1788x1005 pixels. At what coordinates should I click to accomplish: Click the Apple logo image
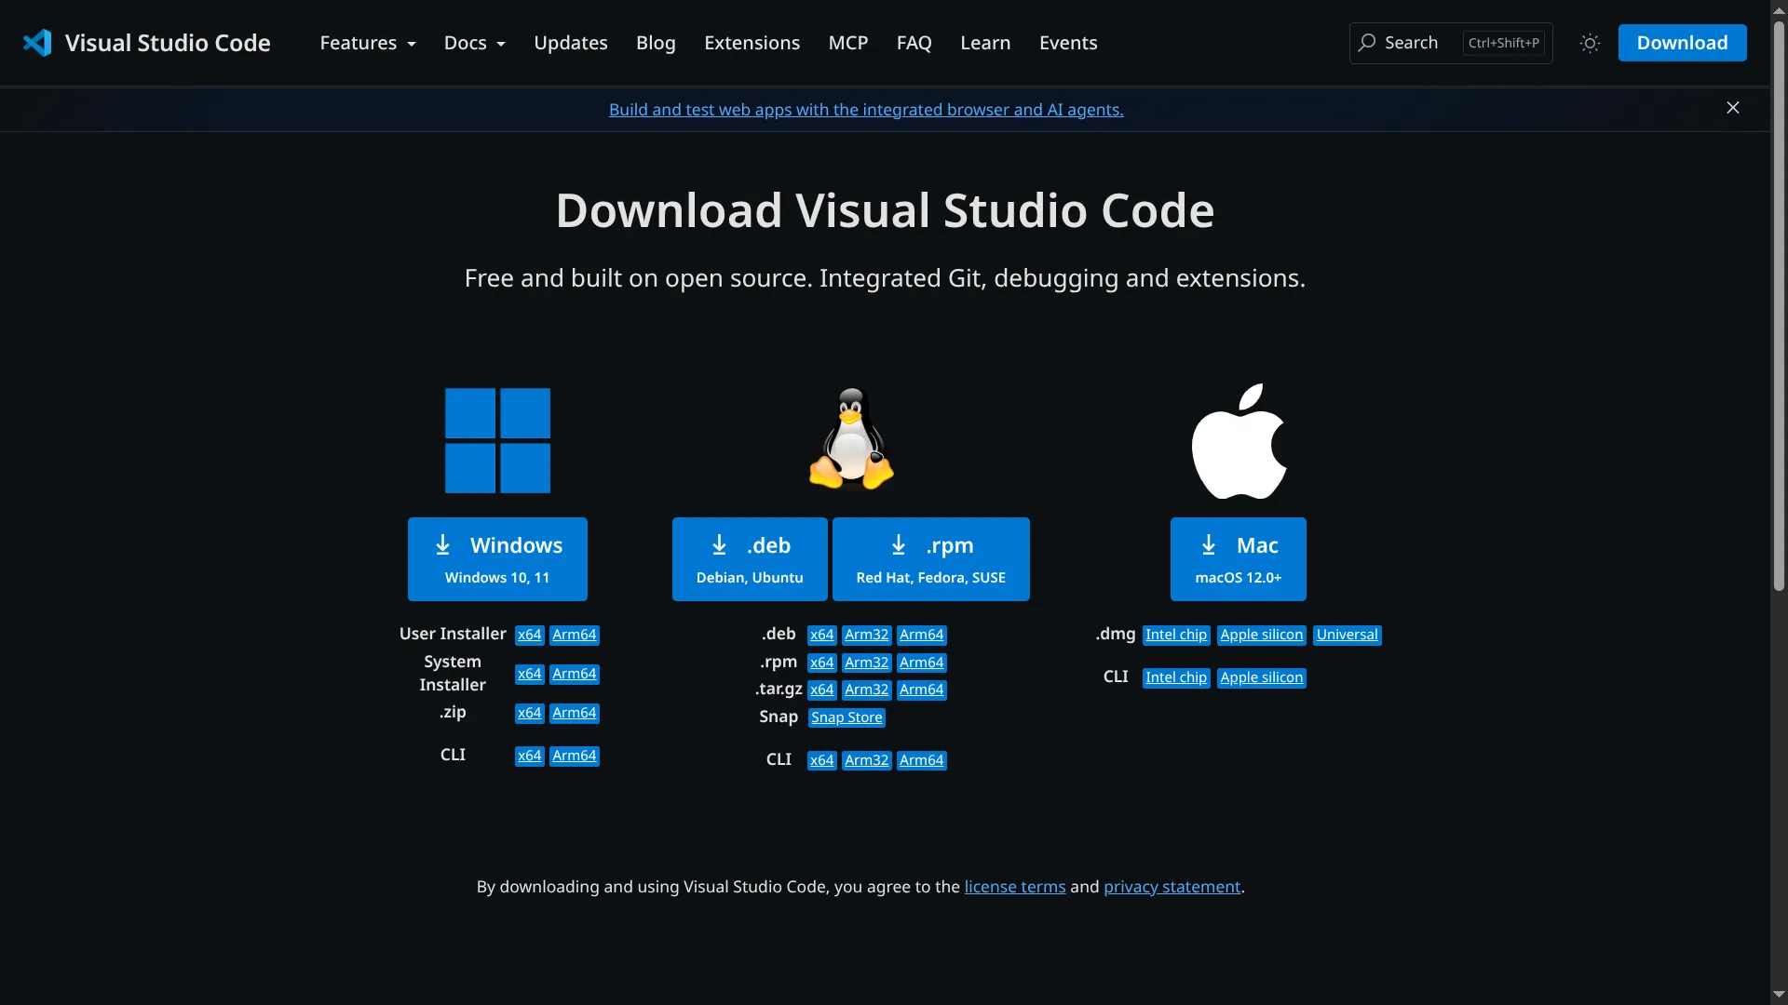coord(1239,441)
